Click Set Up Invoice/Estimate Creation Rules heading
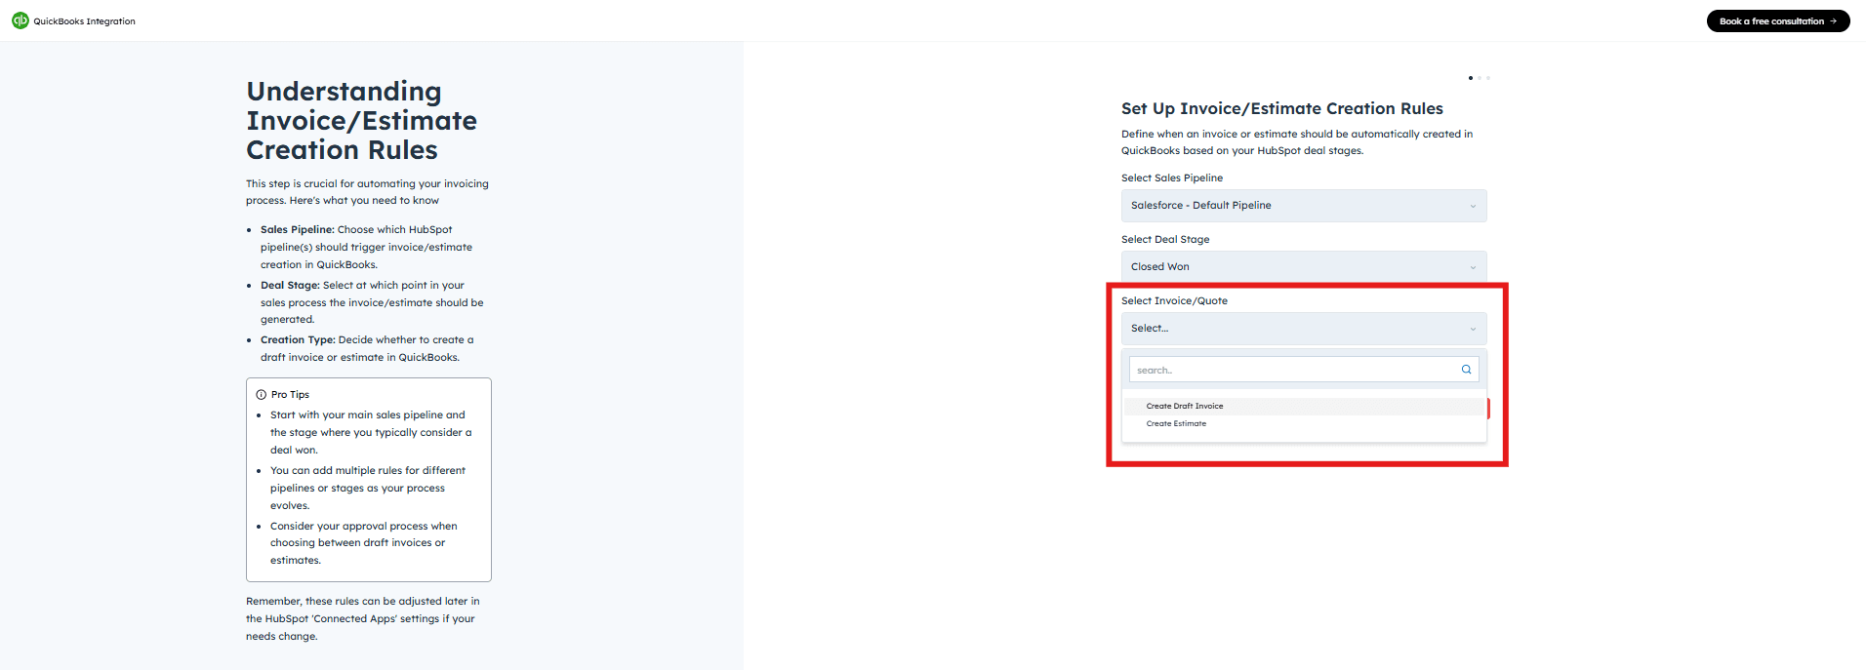Image resolution: width=1866 pixels, height=670 pixels. (x=1282, y=108)
